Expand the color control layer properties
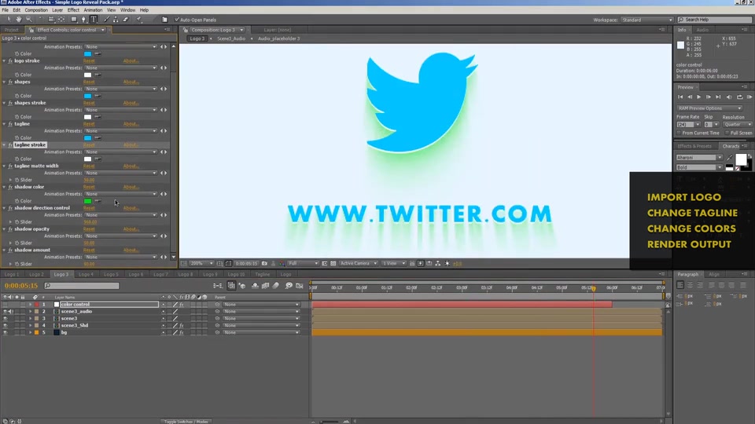Viewport: 755px width, 424px height. point(30,305)
